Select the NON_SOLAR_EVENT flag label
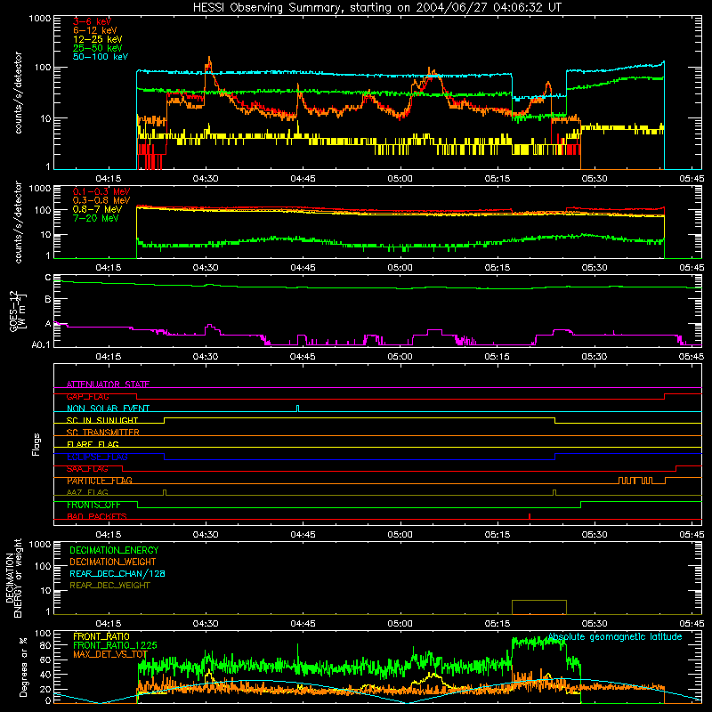 (108, 409)
